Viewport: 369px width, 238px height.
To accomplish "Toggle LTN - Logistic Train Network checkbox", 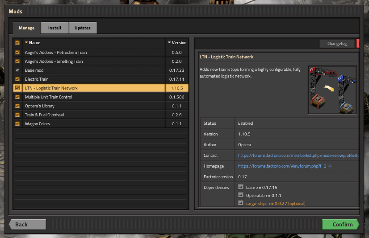I will tap(17, 88).
